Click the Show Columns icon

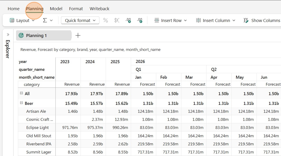coord(246,20)
